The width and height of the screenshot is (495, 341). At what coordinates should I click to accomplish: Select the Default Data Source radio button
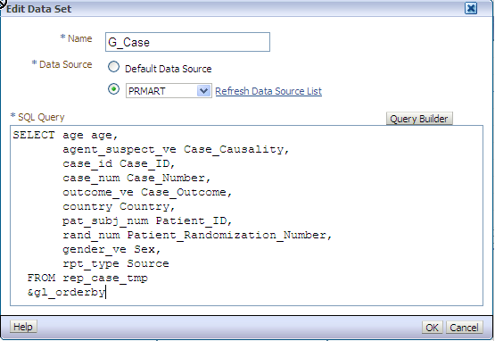pyautogui.click(x=113, y=67)
